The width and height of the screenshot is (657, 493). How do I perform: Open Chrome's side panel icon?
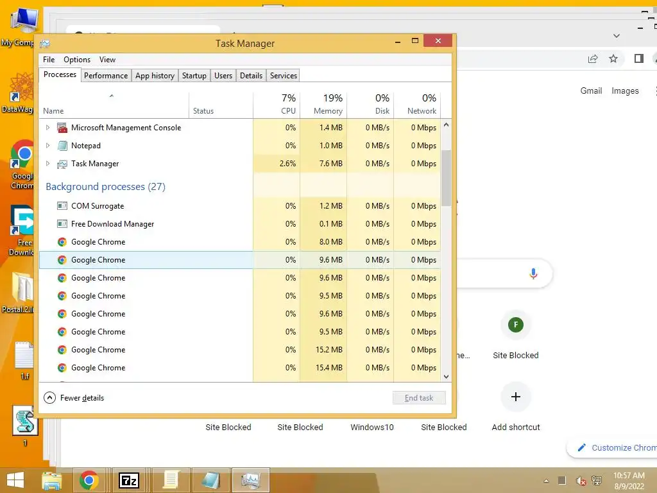638,58
